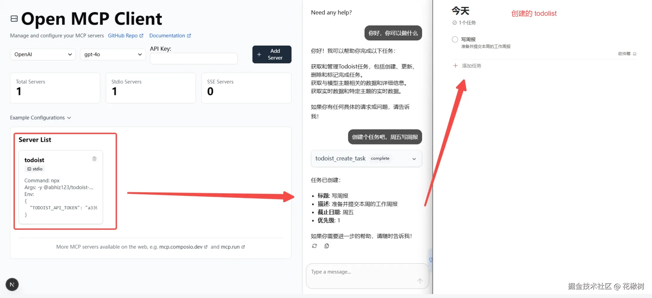Click the TODOIST_API_TOKEN env entry
This screenshot has width=652, height=298.
(63, 208)
